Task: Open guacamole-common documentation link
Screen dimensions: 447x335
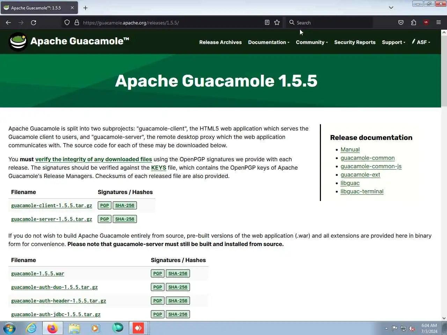Action: 367,158
